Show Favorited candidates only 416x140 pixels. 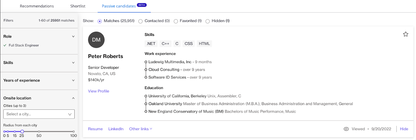coord(176,21)
